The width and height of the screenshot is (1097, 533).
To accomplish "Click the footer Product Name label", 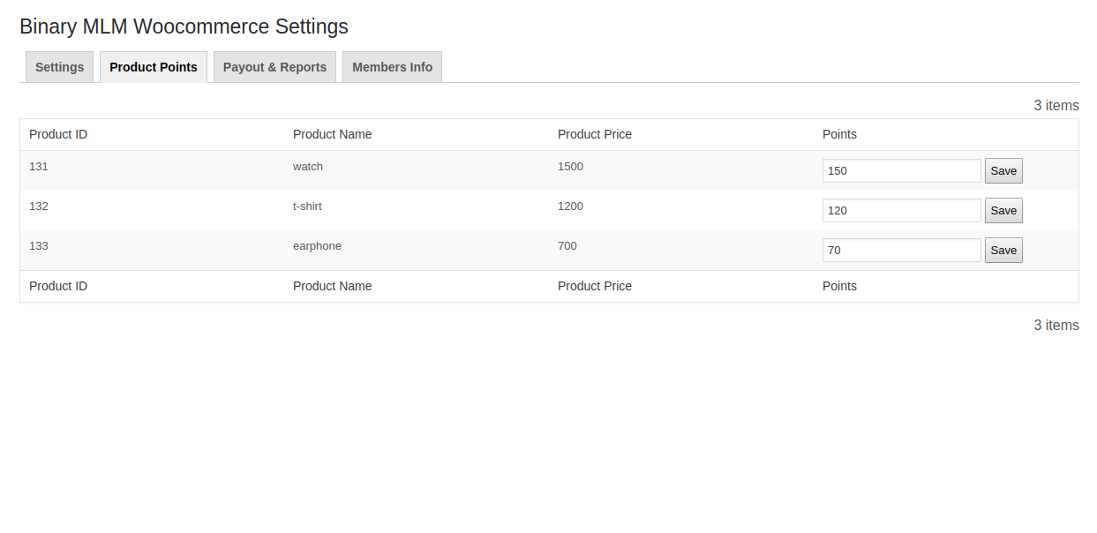I will [332, 286].
